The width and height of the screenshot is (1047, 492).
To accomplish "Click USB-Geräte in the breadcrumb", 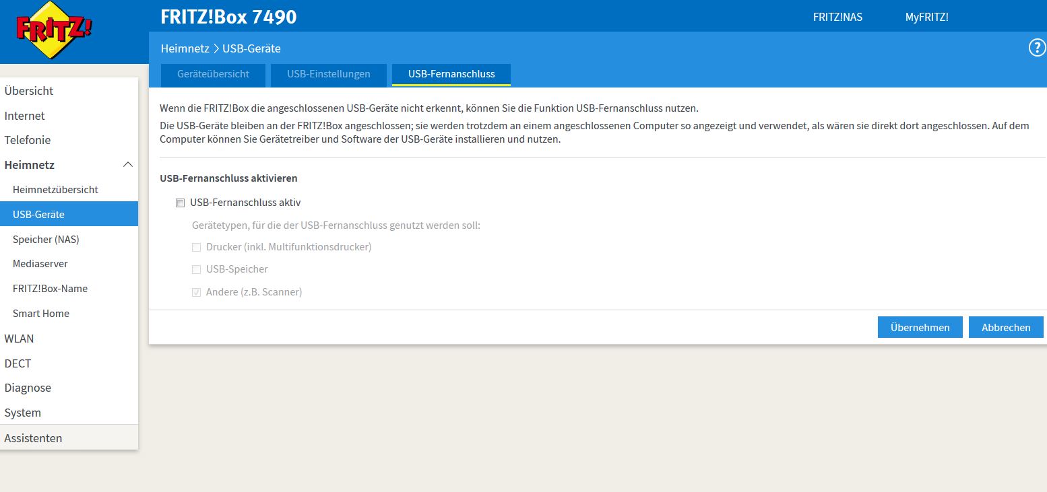I will [x=251, y=48].
